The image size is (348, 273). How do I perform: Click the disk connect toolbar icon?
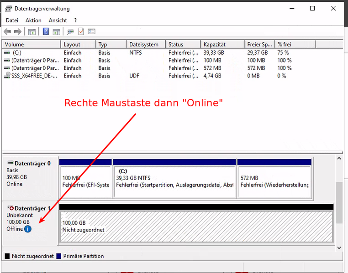[70, 31]
